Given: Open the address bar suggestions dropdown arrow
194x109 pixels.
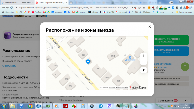Looking at the screenshot, I should 132,8.
